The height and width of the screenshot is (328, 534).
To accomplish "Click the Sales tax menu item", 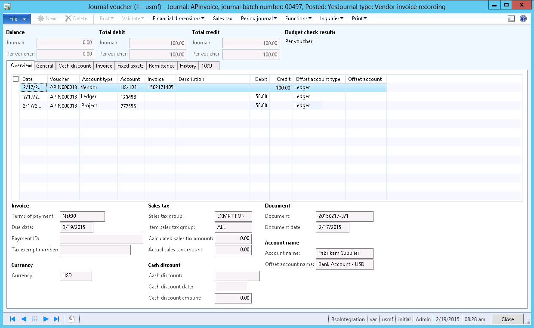I will (222, 18).
